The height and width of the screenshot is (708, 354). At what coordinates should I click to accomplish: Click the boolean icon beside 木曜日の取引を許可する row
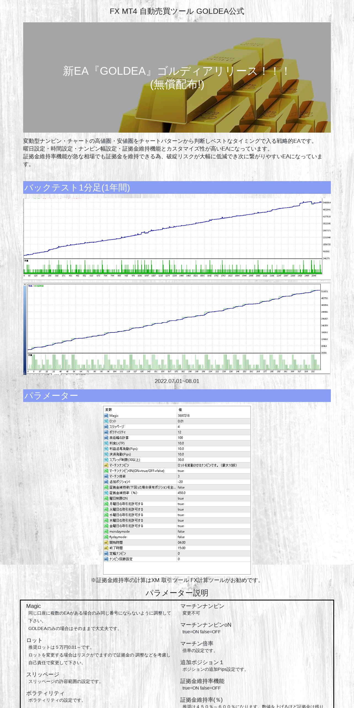tap(106, 521)
